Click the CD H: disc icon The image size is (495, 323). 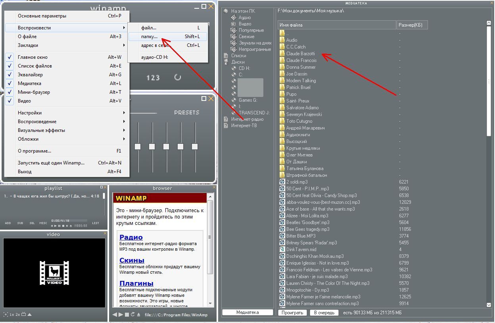pos(234,68)
